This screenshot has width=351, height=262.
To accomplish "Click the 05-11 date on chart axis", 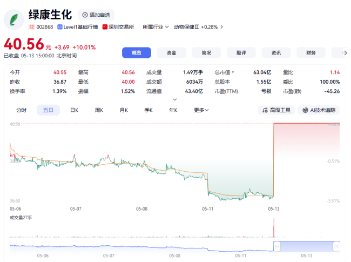I will (x=208, y=209).
